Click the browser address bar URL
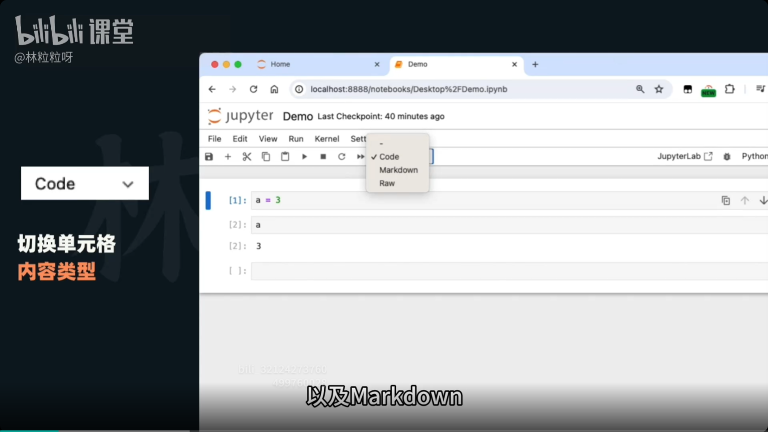Screen dimensions: 768x432 (408, 89)
